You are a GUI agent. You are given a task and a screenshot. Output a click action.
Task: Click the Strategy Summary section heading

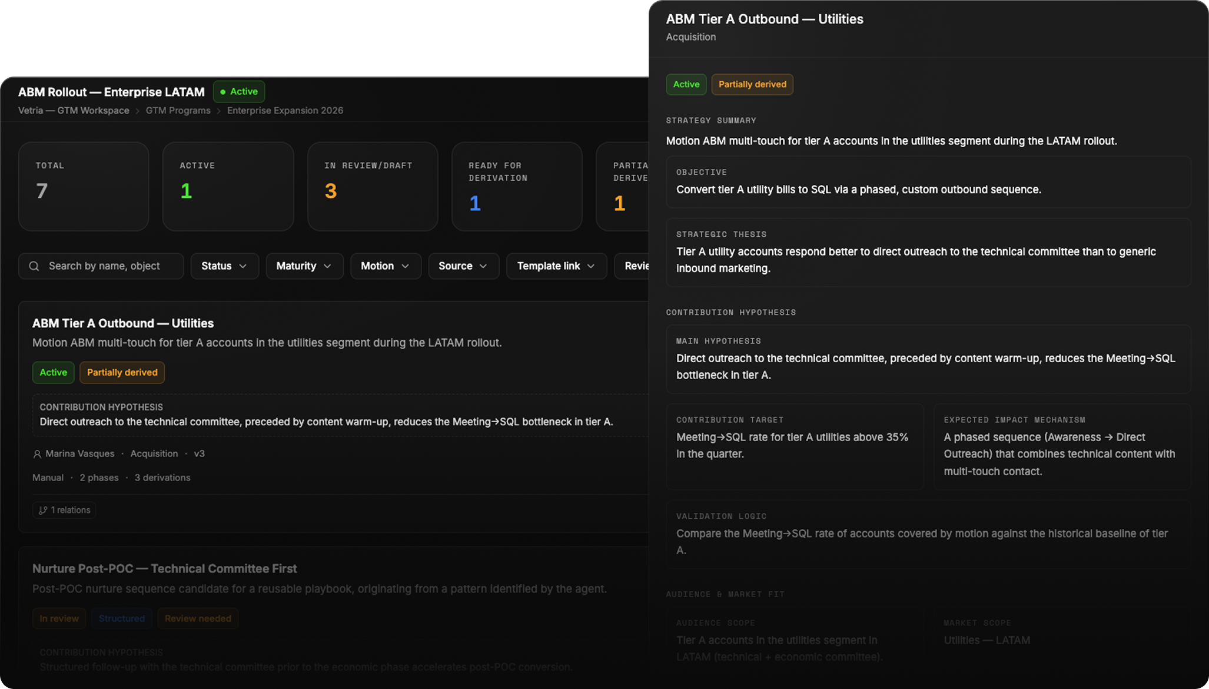711,121
